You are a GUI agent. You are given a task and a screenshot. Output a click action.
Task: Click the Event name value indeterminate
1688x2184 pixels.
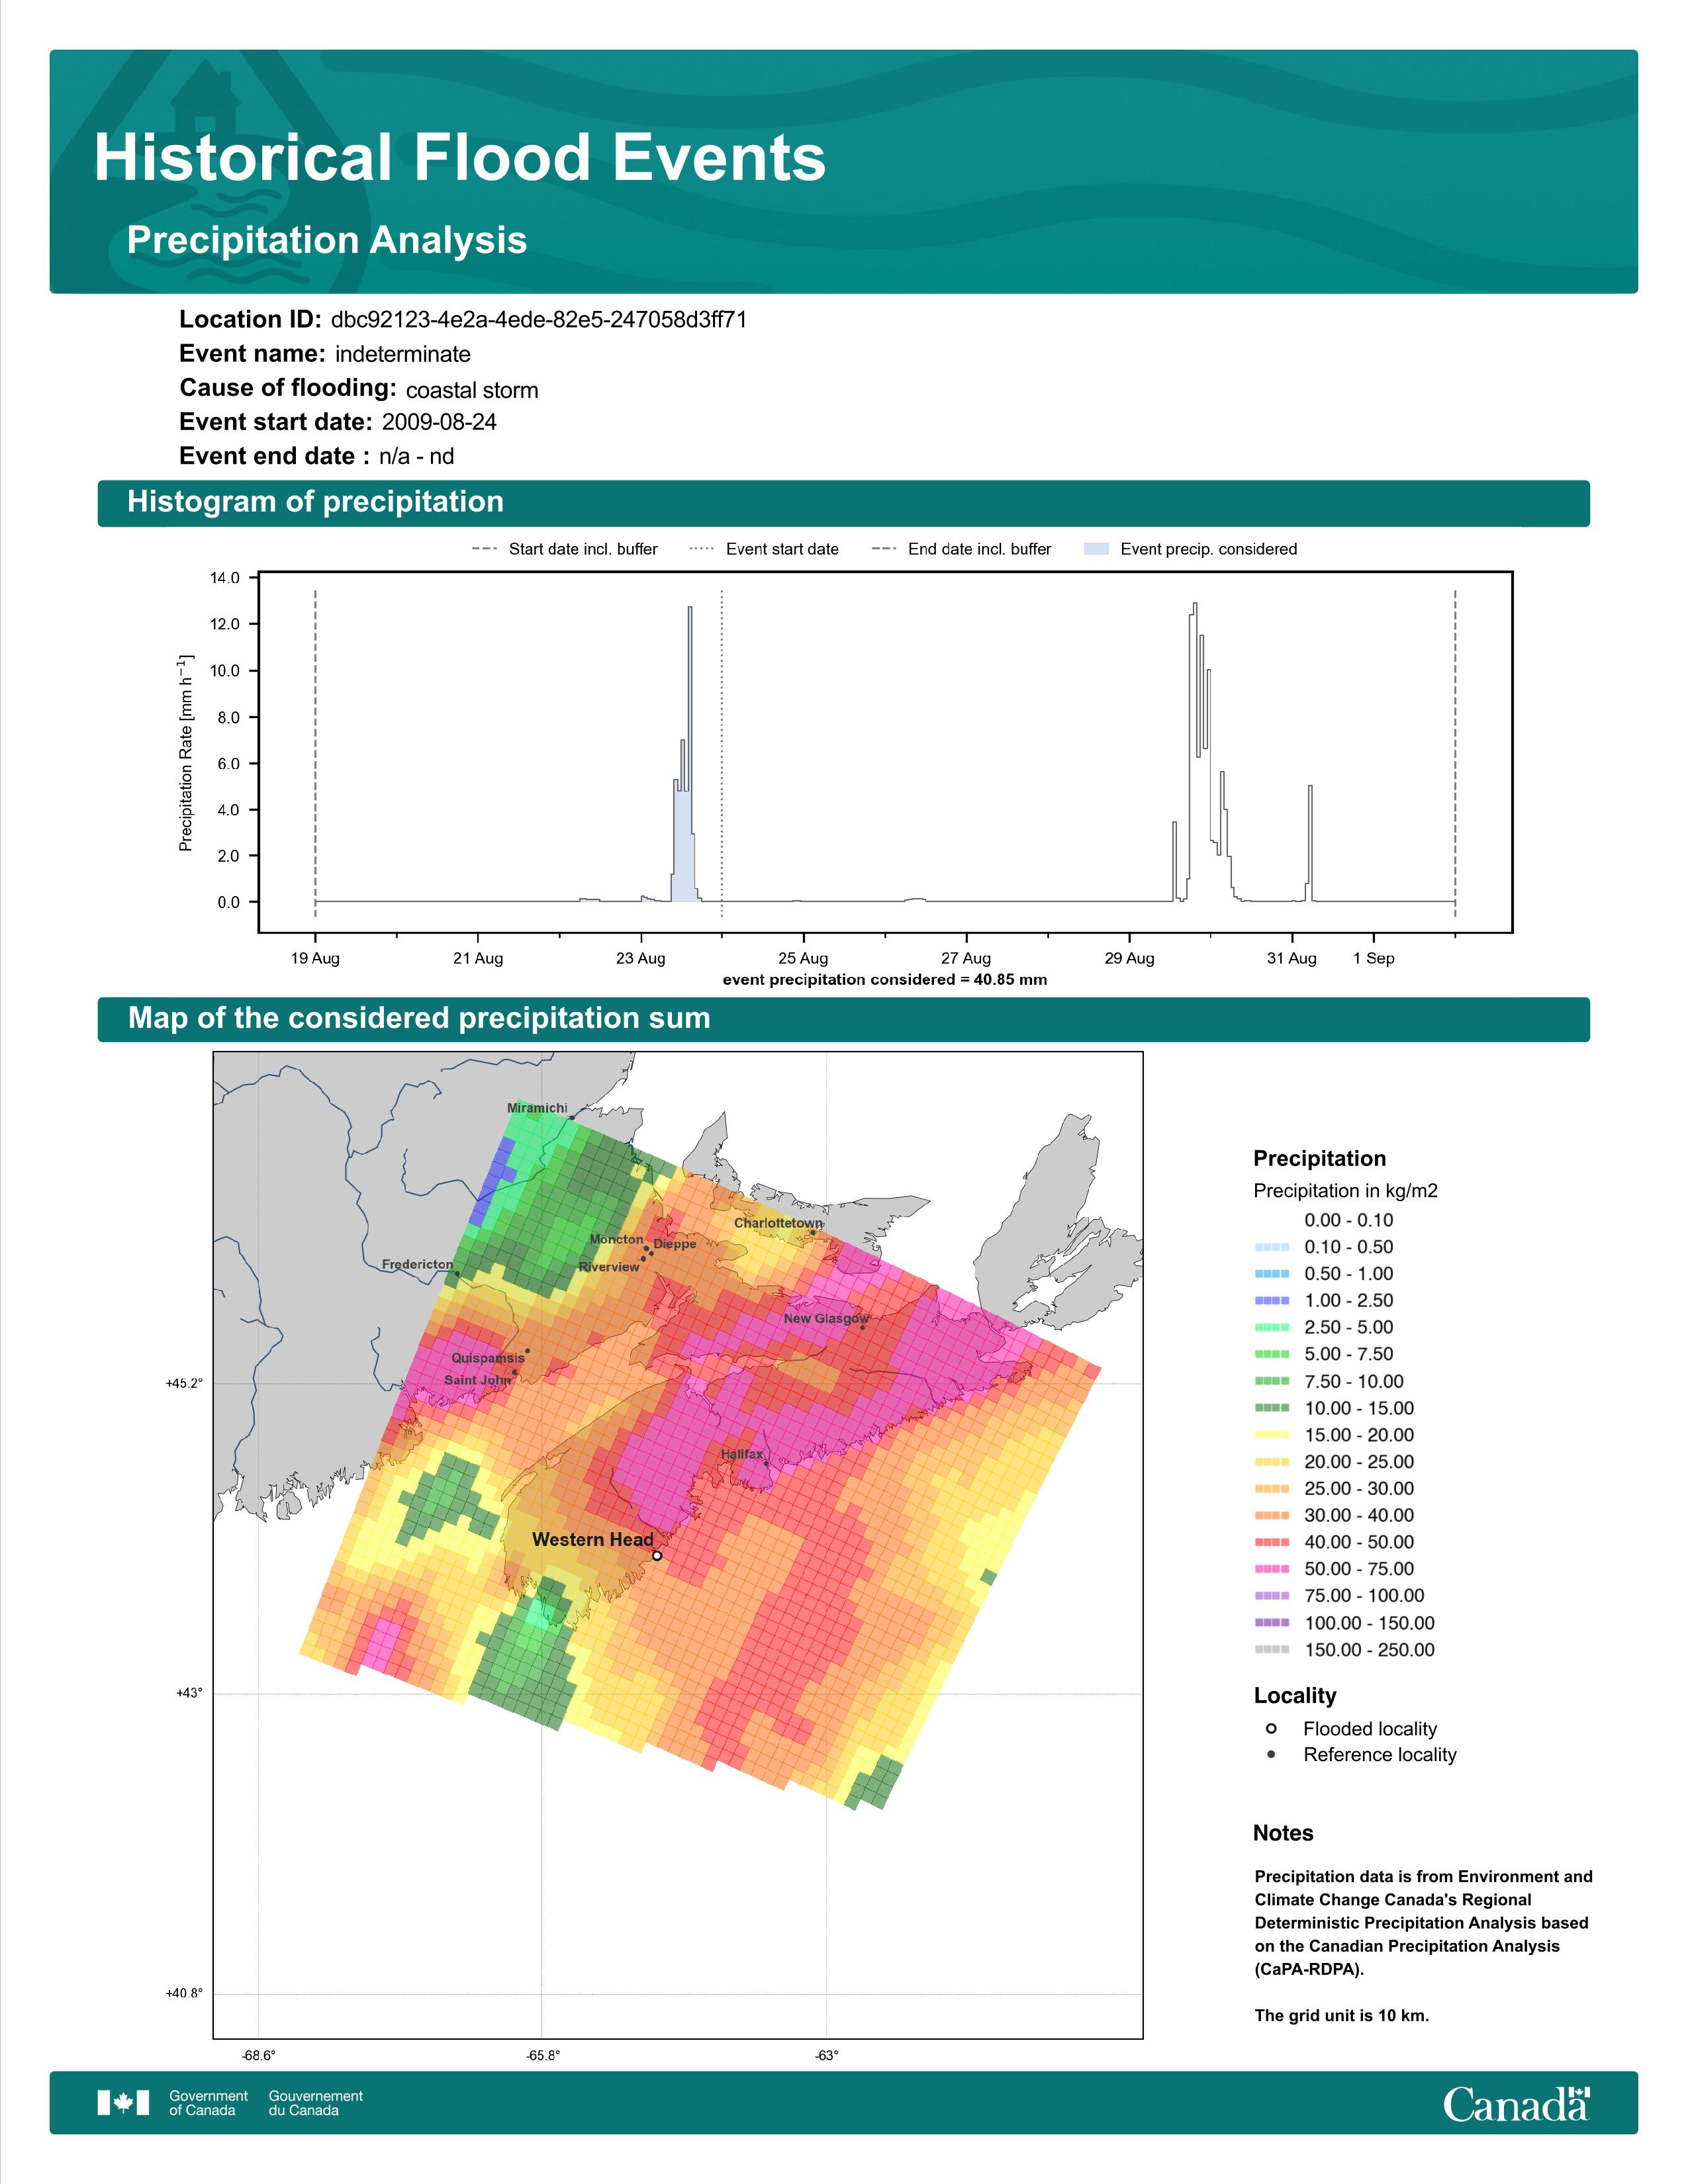pyautogui.click(x=403, y=354)
